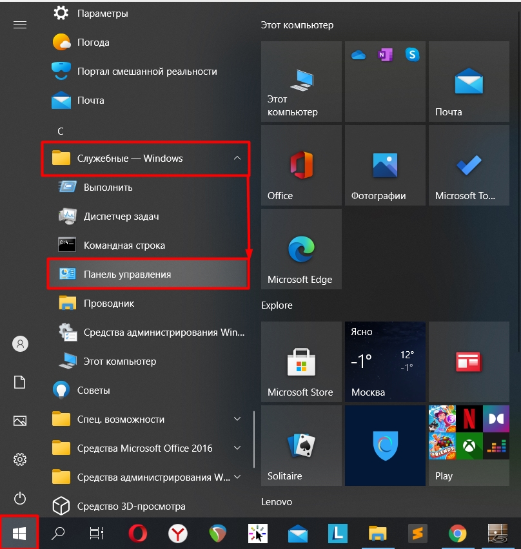
Task: Open Средства администрирования Win... entry
Action: 147,332
